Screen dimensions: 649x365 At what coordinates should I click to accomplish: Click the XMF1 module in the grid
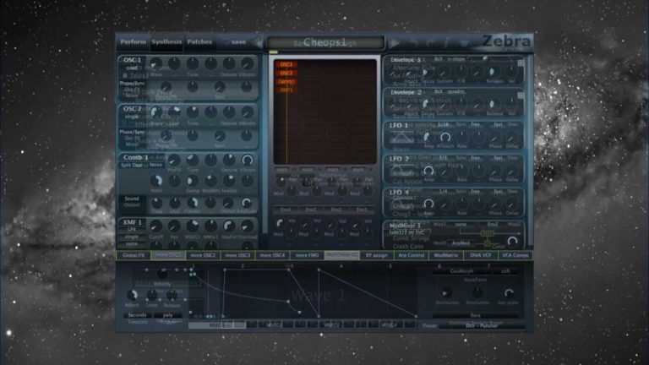286,90
